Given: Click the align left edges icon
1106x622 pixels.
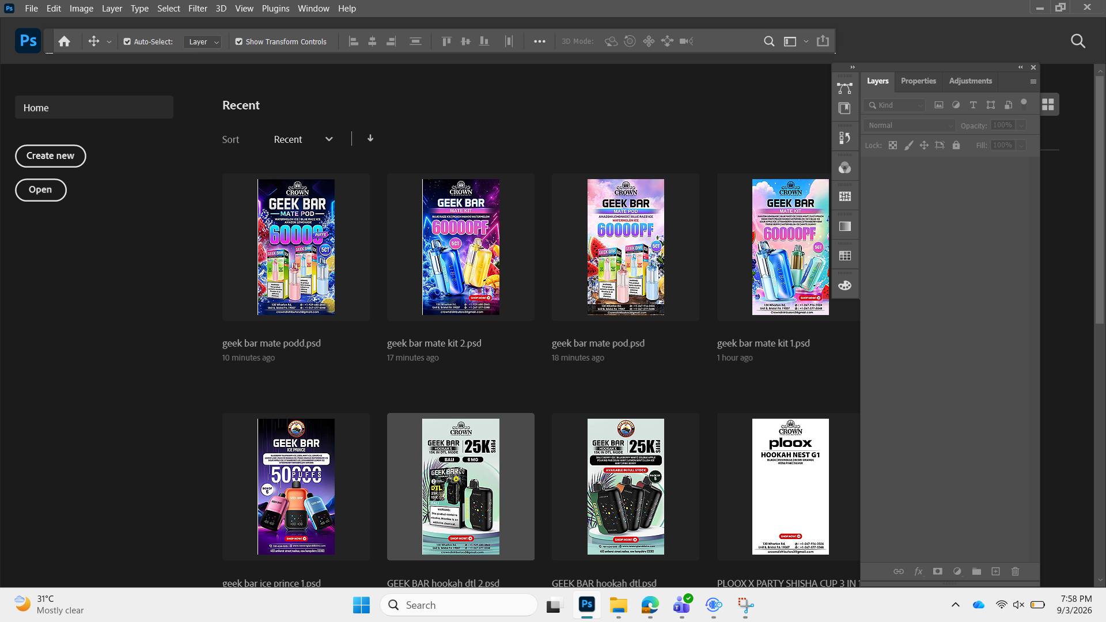Looking at the screenshot, I should [354, 41].
